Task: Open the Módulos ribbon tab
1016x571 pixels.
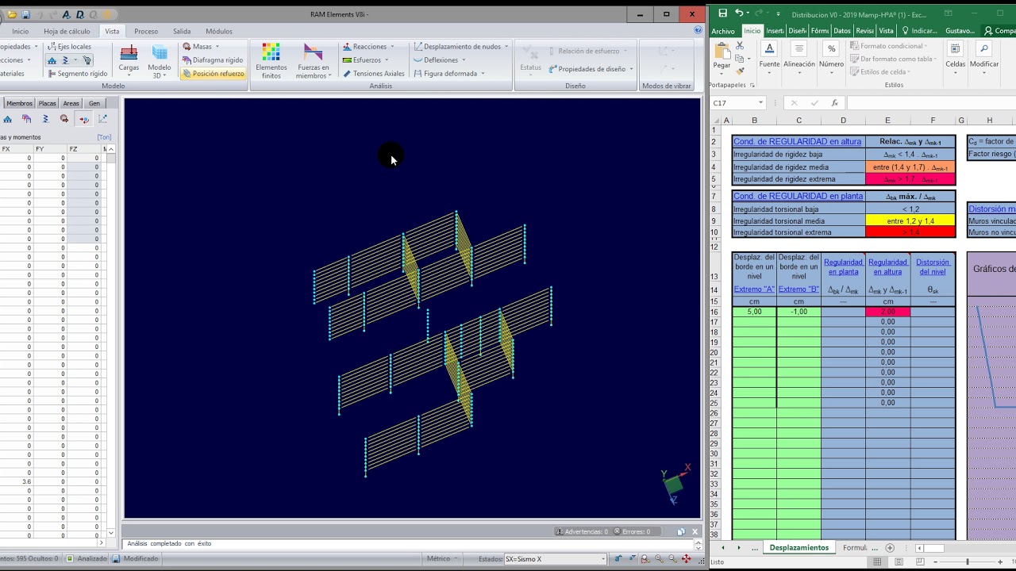Action: 219,32
